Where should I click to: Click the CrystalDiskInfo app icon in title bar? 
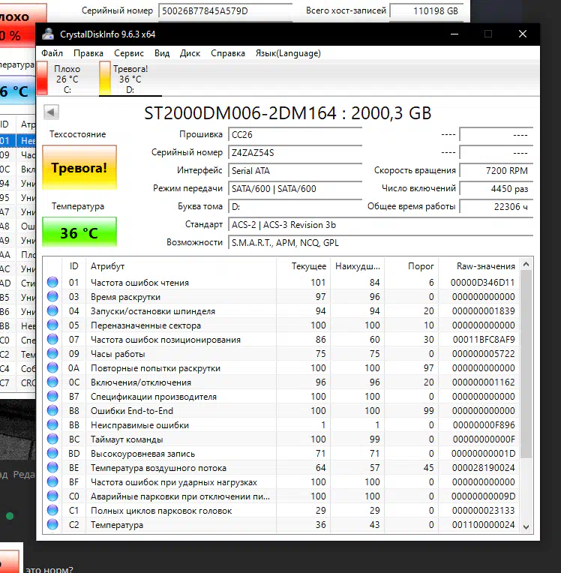click(x=48, y=34)
